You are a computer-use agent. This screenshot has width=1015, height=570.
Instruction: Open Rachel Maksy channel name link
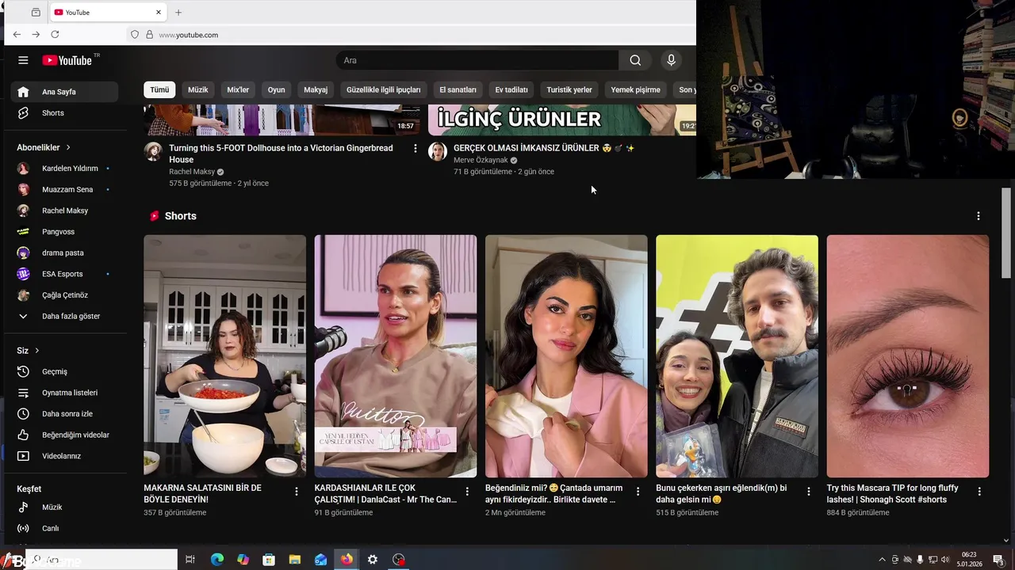[x=192, y=172]
